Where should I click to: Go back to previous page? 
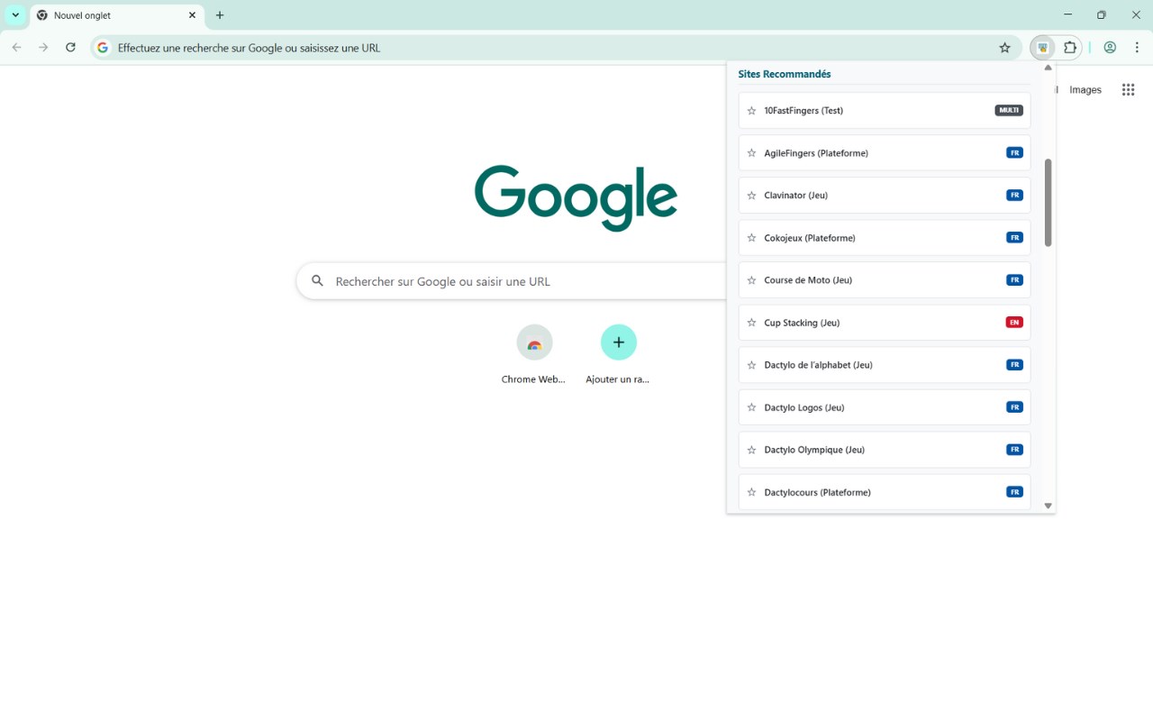[16, 48]
